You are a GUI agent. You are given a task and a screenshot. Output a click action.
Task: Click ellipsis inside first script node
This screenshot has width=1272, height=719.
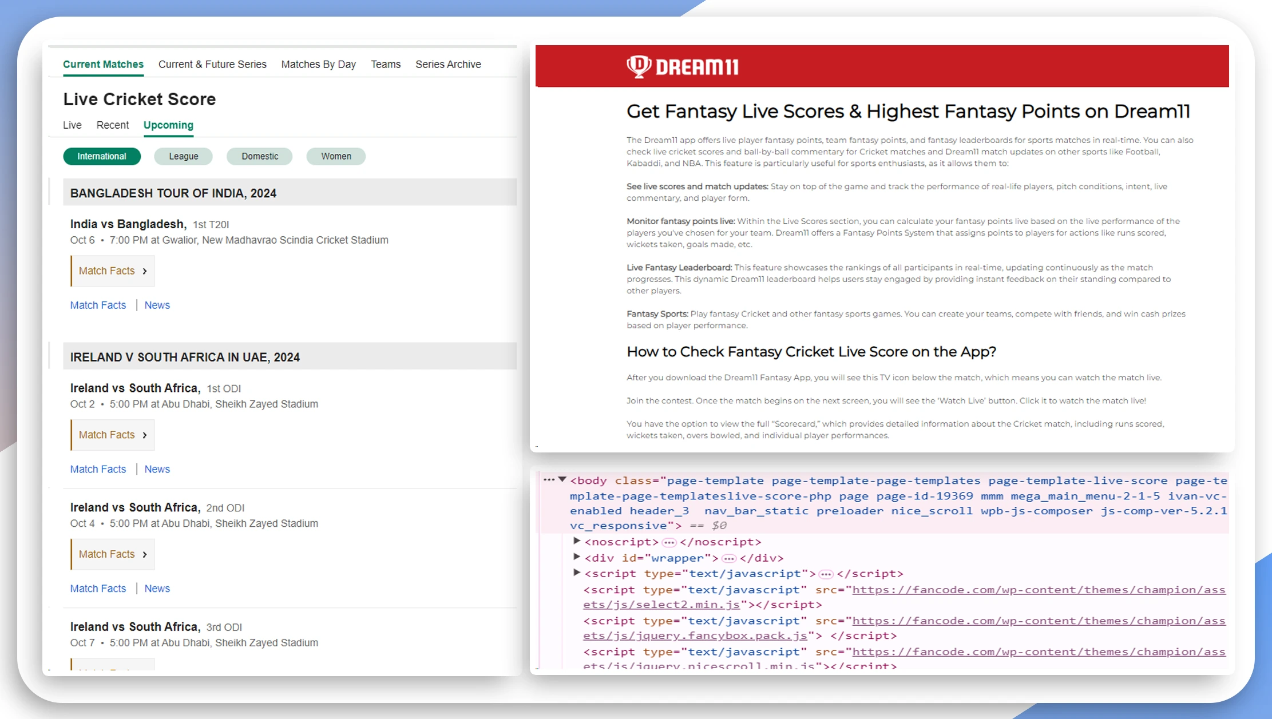coord(826,574)
